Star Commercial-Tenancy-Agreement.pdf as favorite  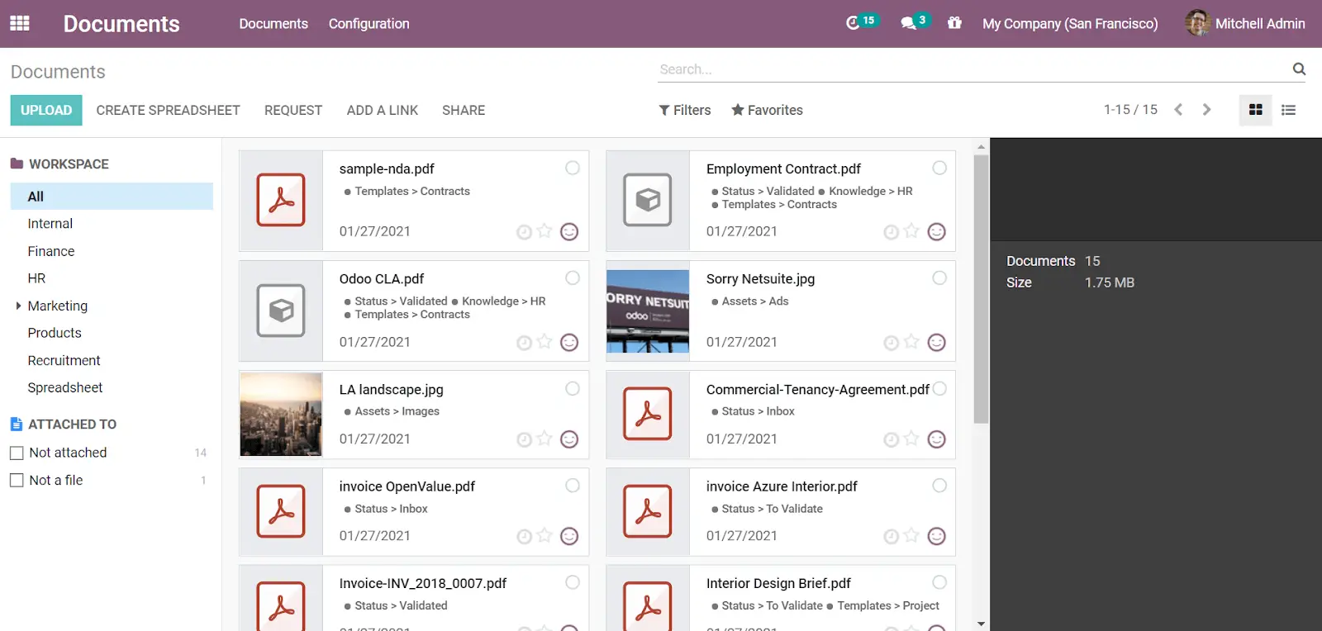pyautogui.click(x=911, y=439)
